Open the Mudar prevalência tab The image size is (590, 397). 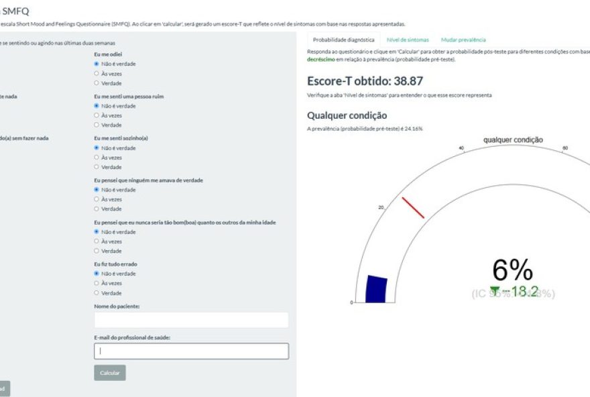465,40
